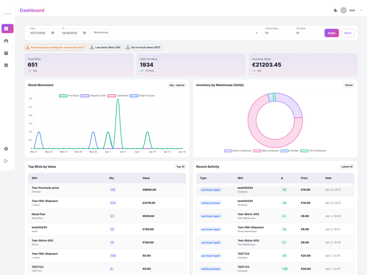Screen dimensions: 367x275
Task: Click the Qty column header
Action: point(112,178)
